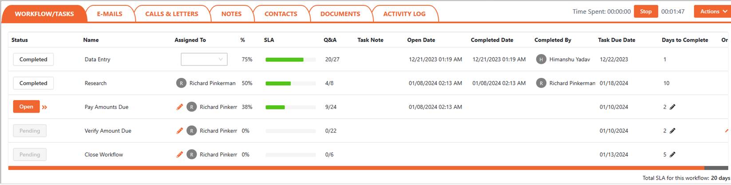
Task: Click Himanshu Yadav avatar in Completed By
Action: [541, 59]
